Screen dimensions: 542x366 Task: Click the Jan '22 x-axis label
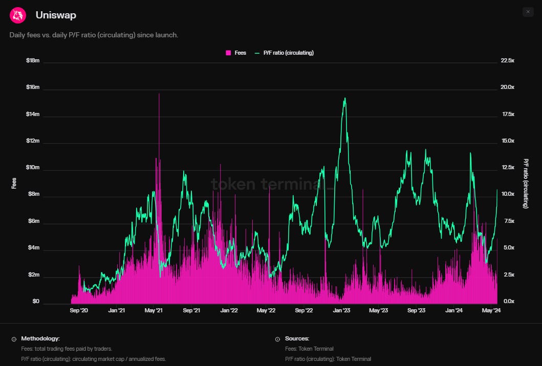tap(229, 310)
